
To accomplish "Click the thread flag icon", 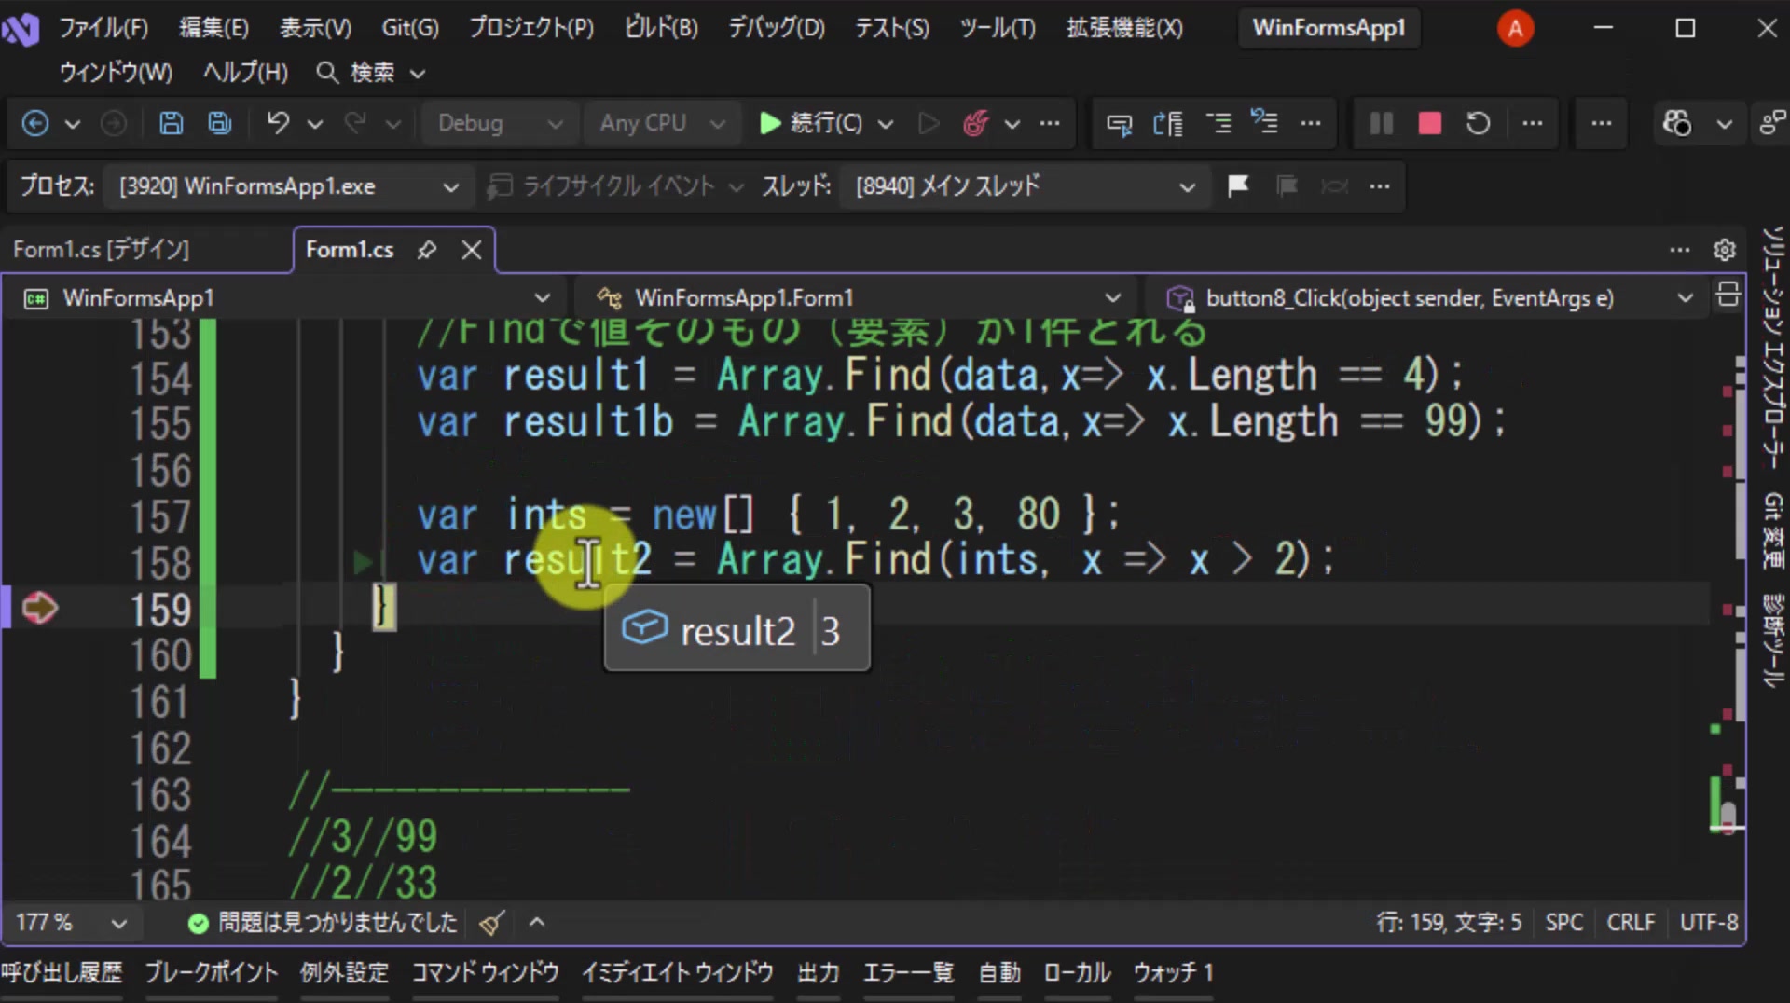I will (1238, 186).
